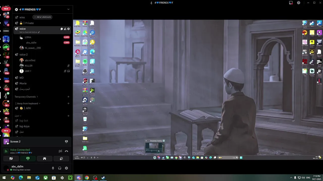Viewport: 323px width, 181px height.
Task: Open the server with 393 badge
Action: coord(6,111)
